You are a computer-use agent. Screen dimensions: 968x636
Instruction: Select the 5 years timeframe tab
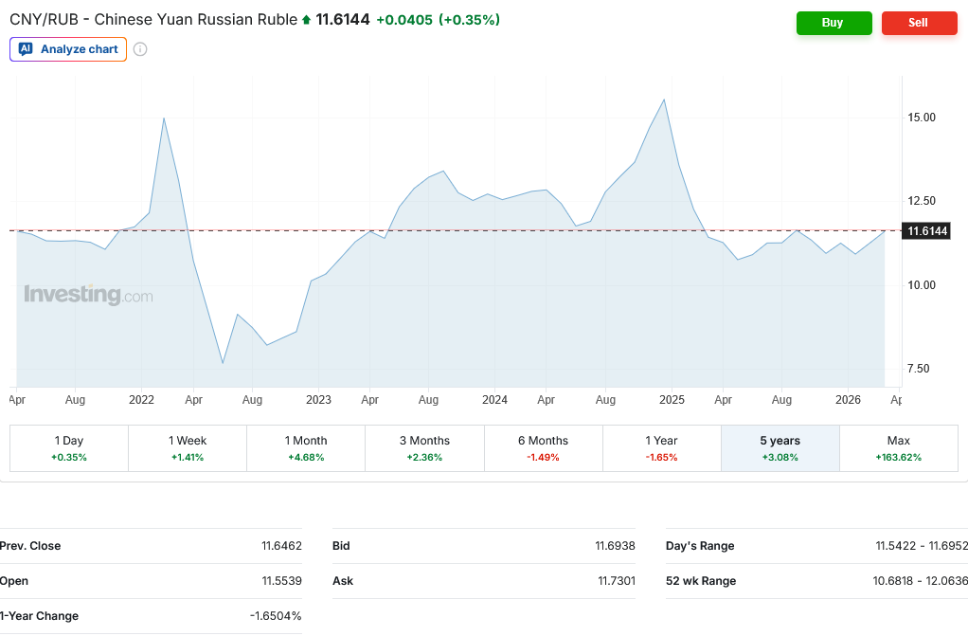(780, 448)
